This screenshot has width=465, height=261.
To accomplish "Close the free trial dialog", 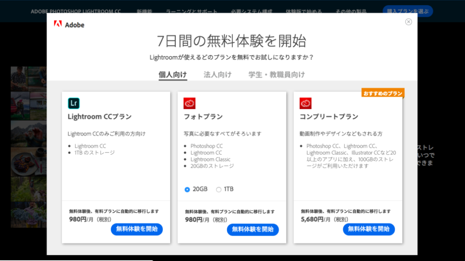I will point(408,22).
